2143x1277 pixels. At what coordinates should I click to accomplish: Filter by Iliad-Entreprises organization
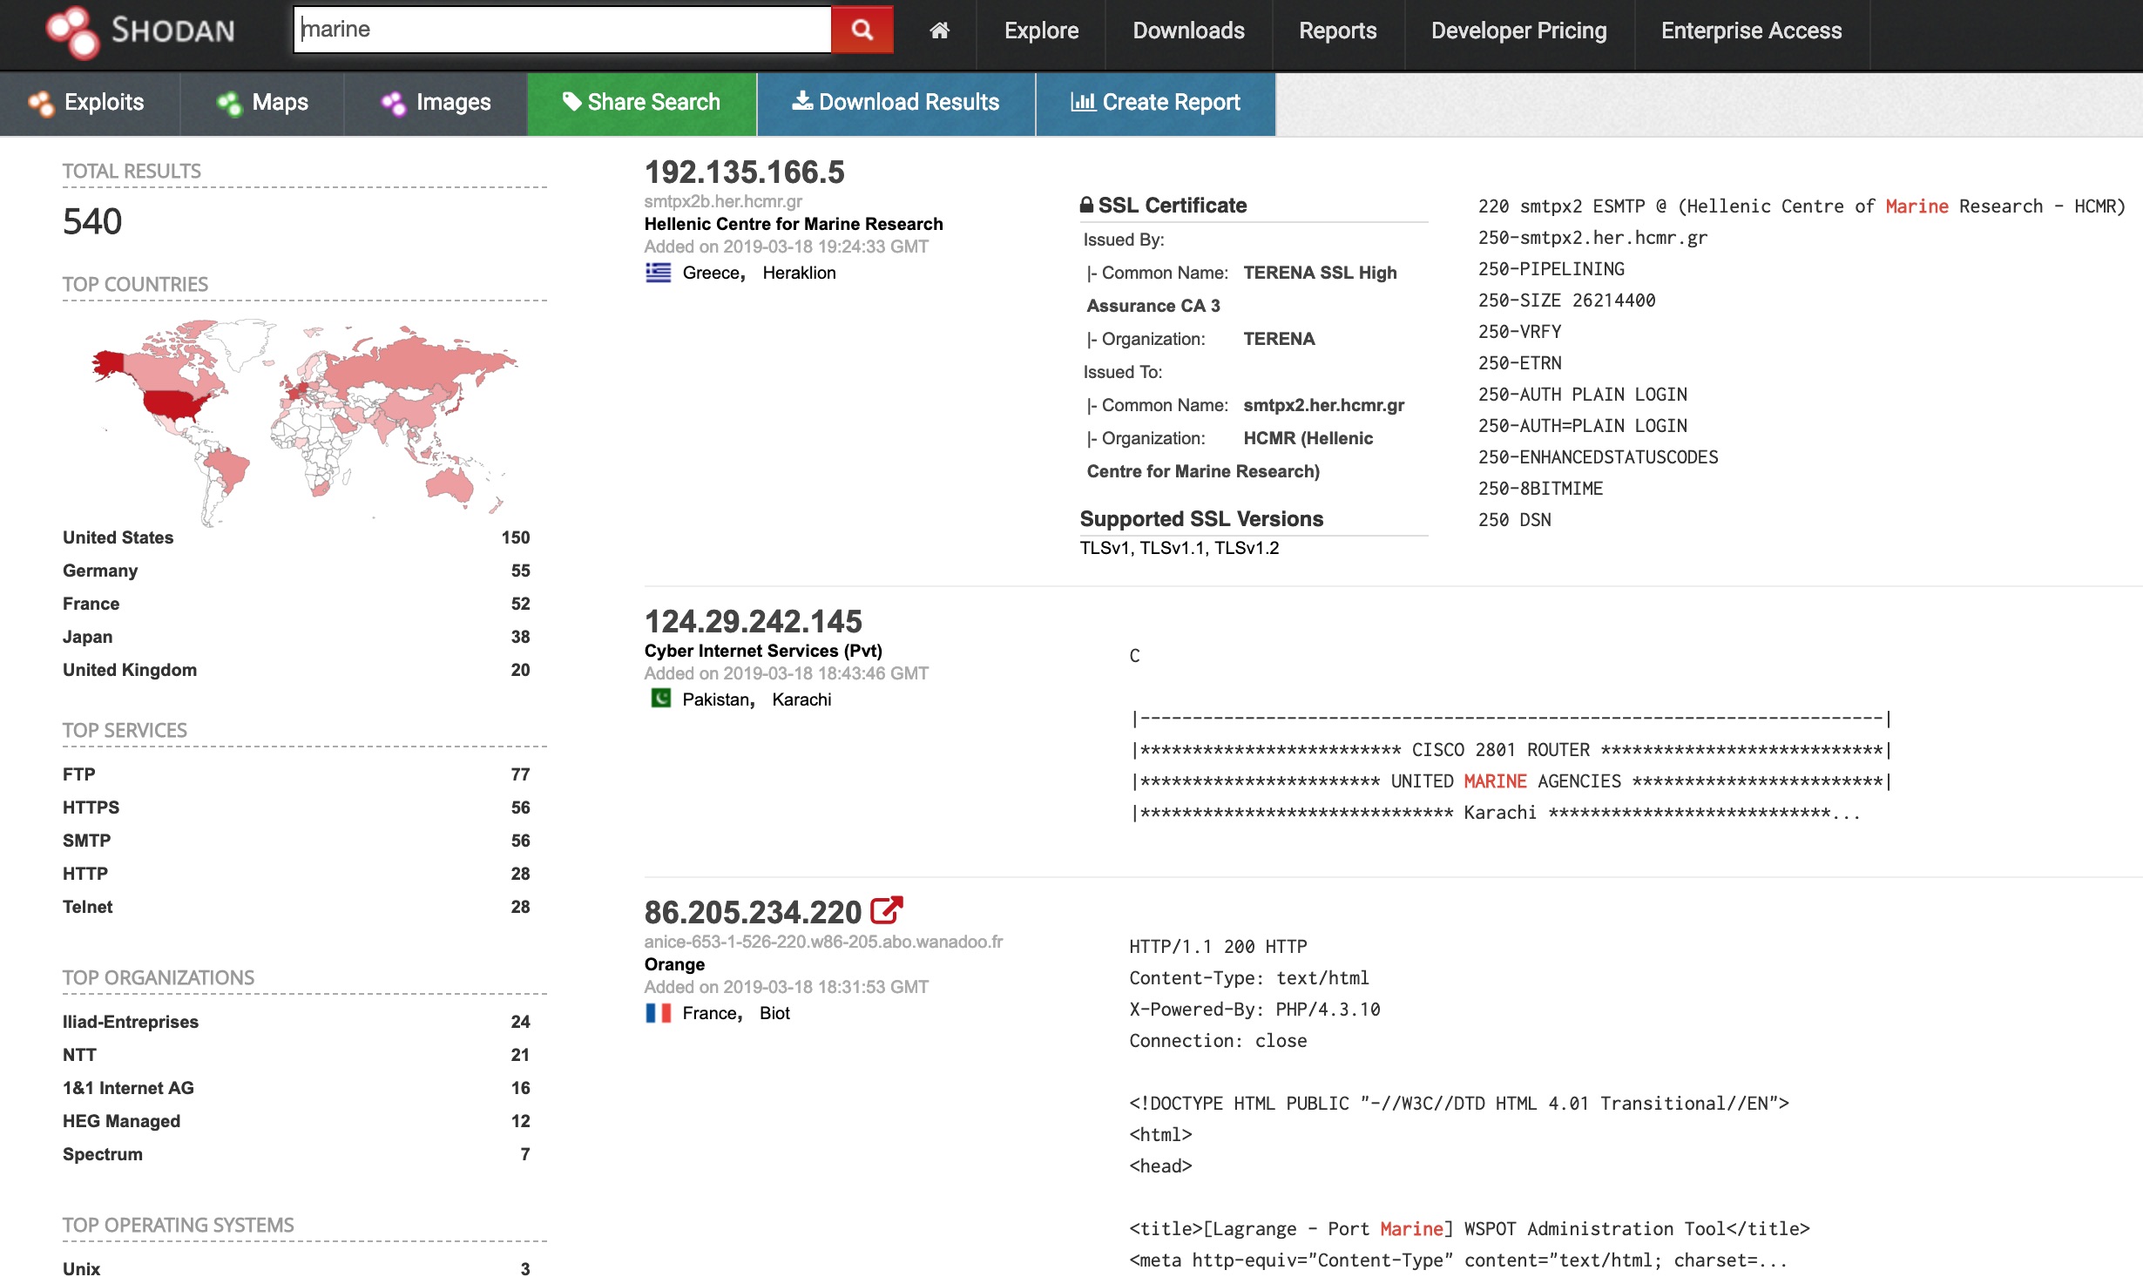click(x=131, y=1022)
